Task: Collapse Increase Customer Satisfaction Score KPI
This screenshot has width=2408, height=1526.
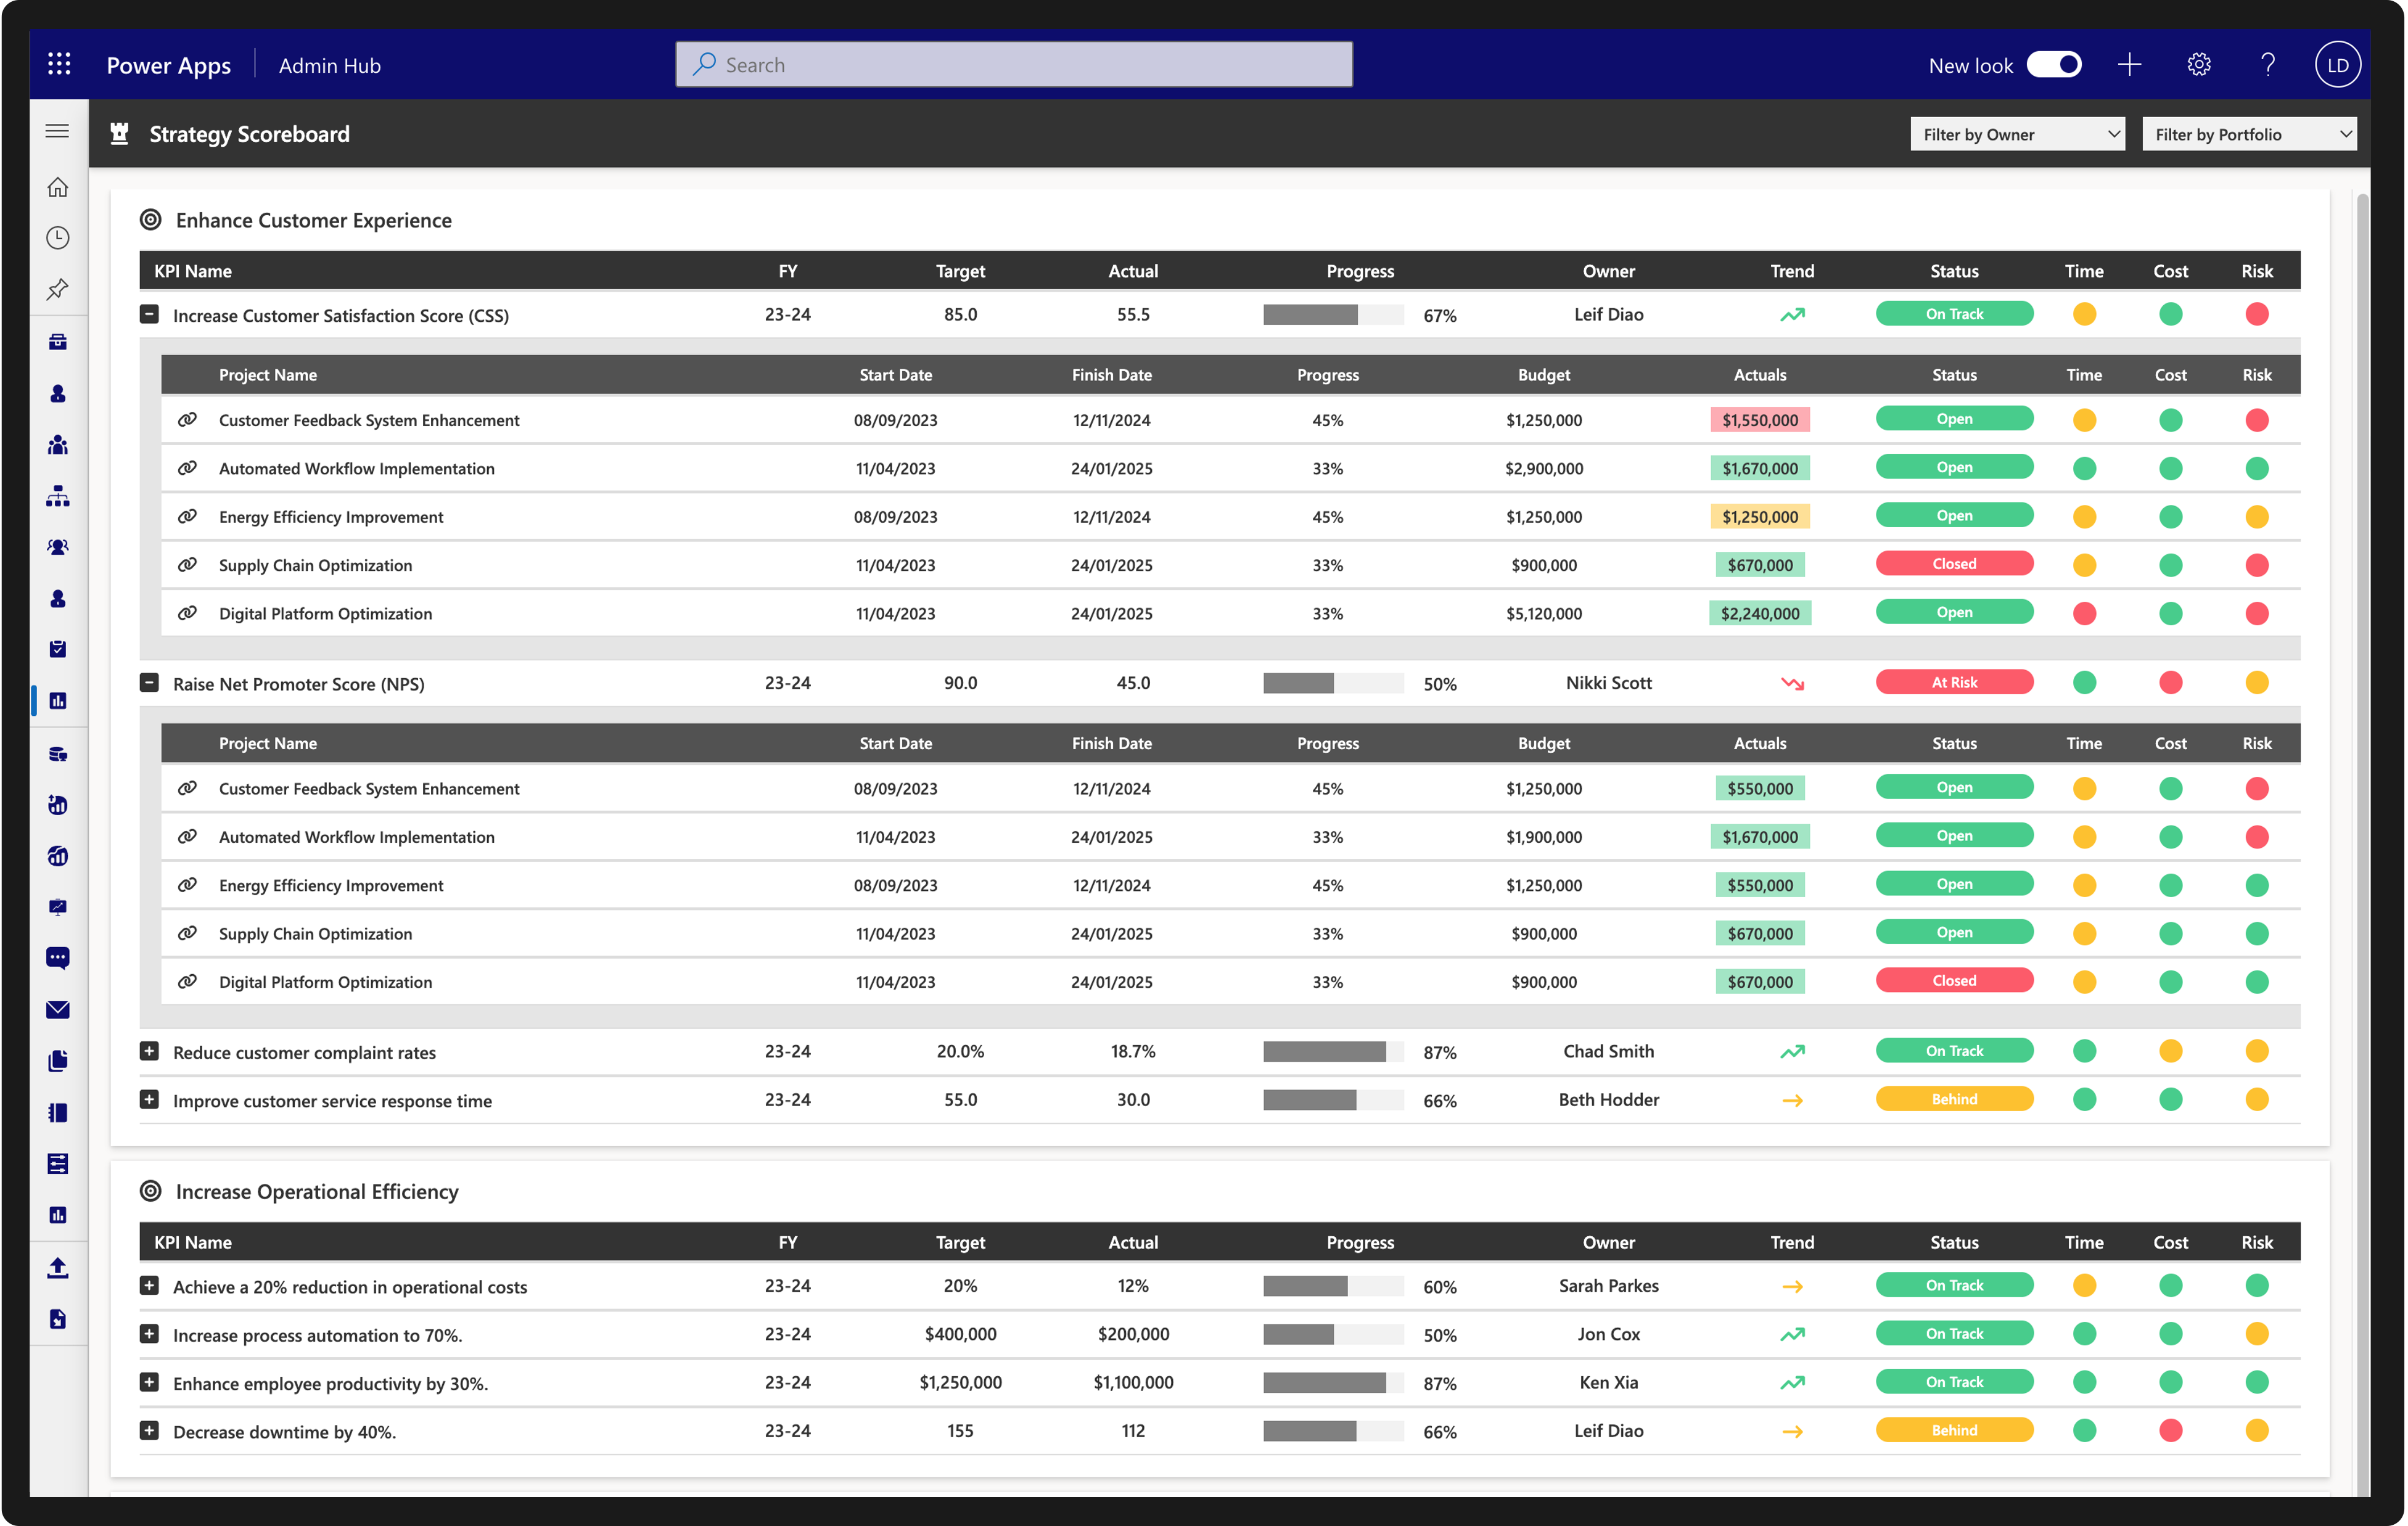Action: [x=149, y=315]
